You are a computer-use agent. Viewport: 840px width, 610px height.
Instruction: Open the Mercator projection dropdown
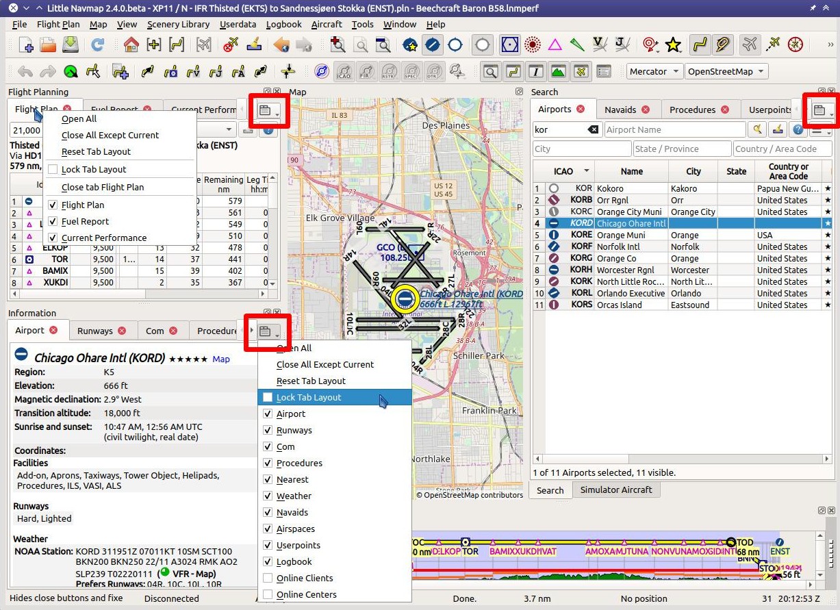tap(654, 71)
